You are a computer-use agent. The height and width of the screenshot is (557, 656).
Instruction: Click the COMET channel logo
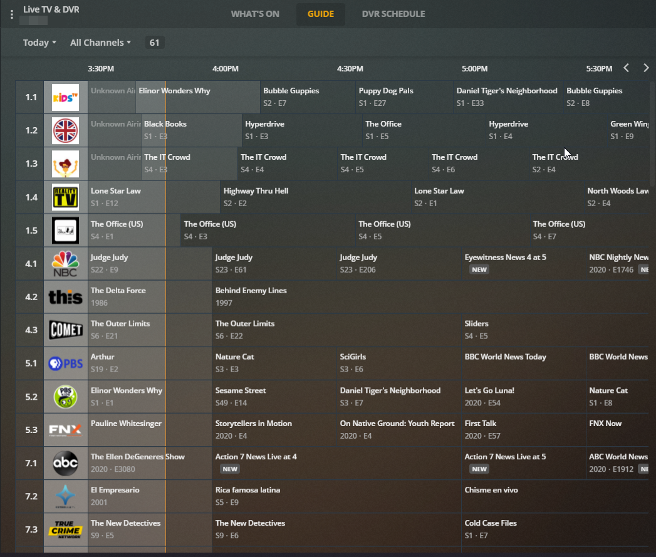click(66, 330)
